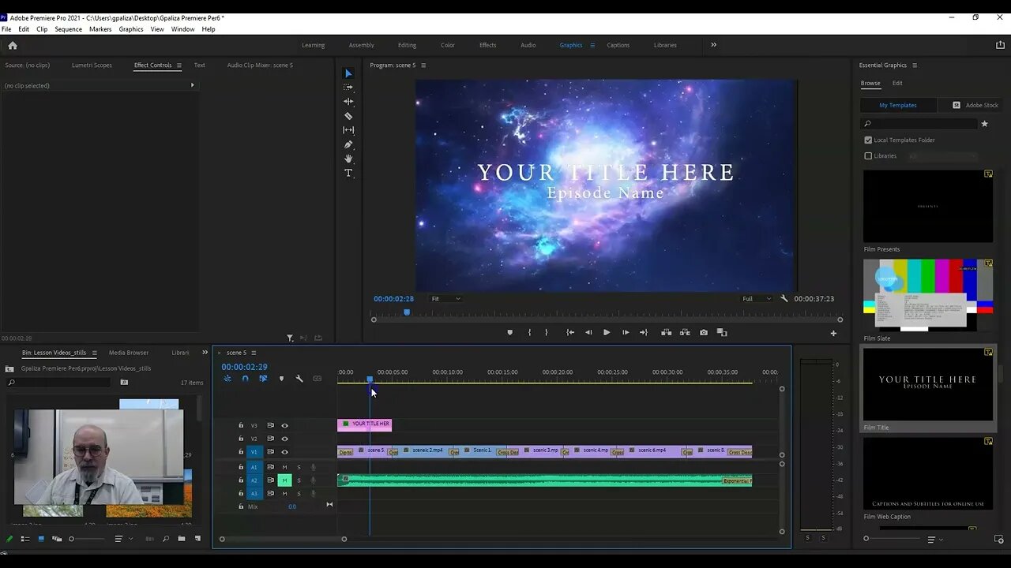Image resolution: width=1011 pixels, height=568 pixels.
Task: Open Graphics workspace menu
Action: point(592,45)
